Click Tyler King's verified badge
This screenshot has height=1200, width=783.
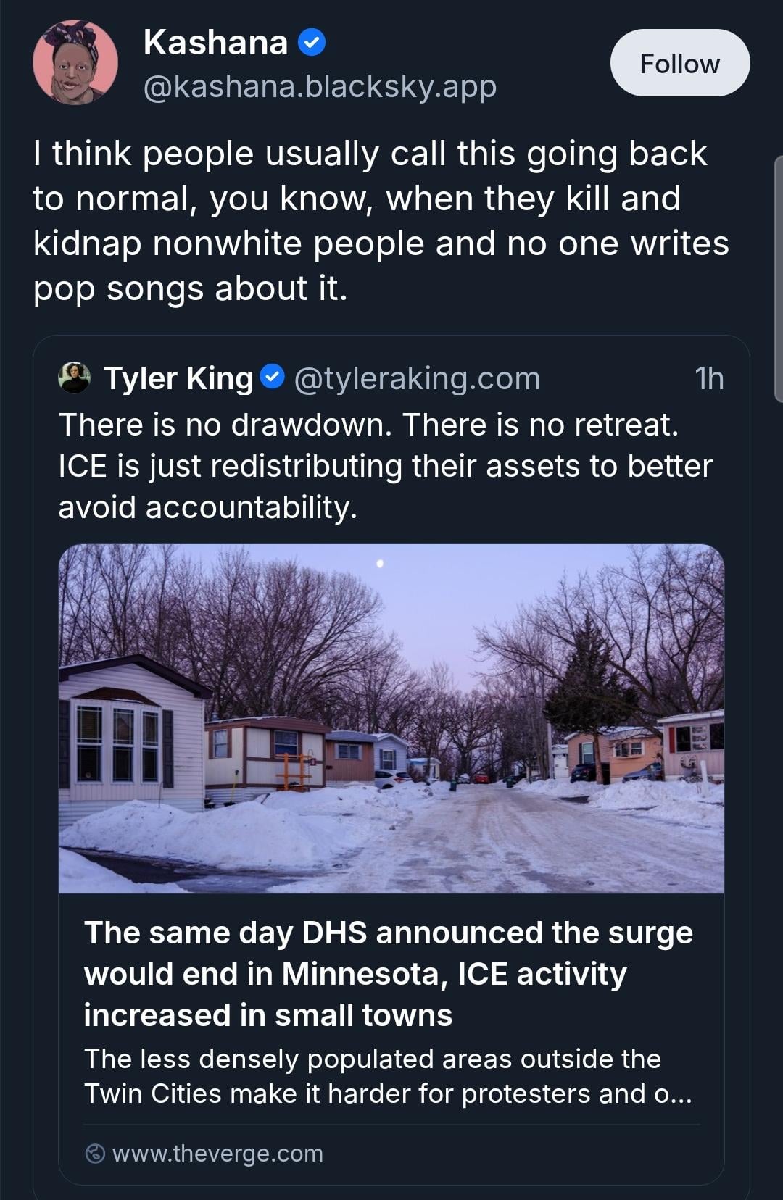(272, 378)
